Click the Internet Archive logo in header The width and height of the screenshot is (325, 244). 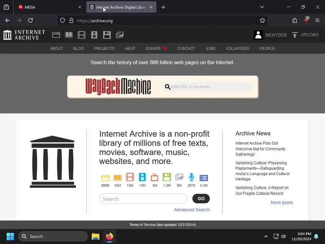pos(24,35)
